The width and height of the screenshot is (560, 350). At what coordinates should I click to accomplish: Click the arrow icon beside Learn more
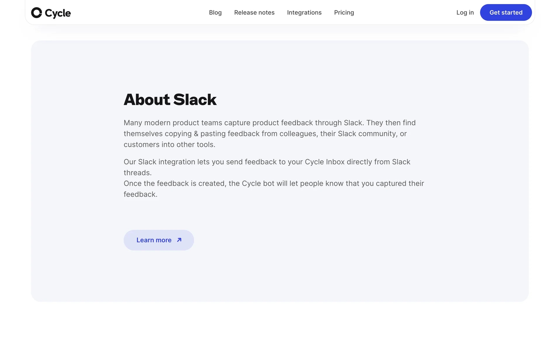pos(179,240)
